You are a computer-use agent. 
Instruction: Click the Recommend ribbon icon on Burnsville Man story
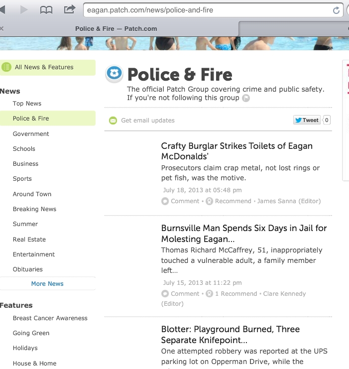pos(209,294)
